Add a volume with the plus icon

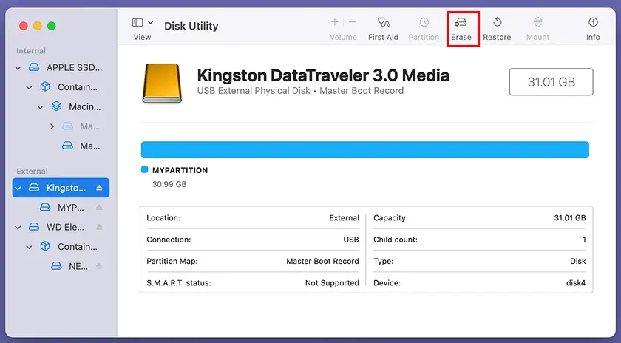335,23
